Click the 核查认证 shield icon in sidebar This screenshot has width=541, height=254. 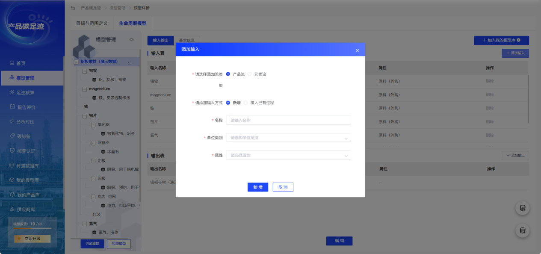(x=12, y=151)
